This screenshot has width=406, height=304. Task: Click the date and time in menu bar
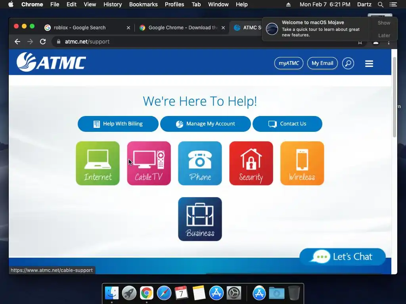[x=325, y=4]
